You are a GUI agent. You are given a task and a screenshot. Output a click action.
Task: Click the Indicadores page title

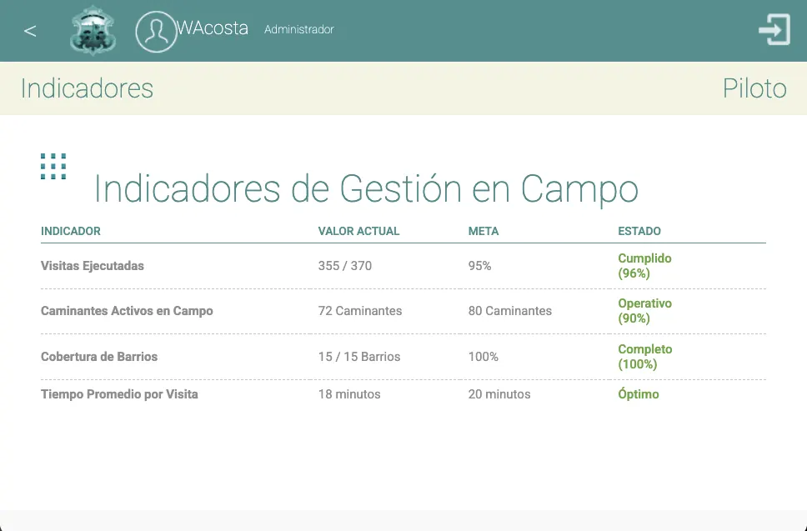(87, 88)
